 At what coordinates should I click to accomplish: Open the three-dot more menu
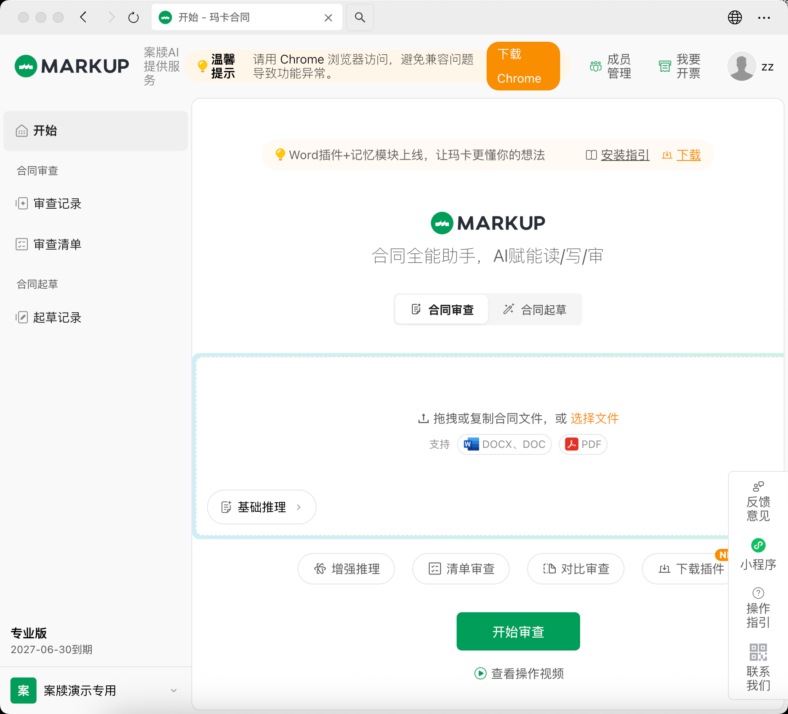(764, 18)
